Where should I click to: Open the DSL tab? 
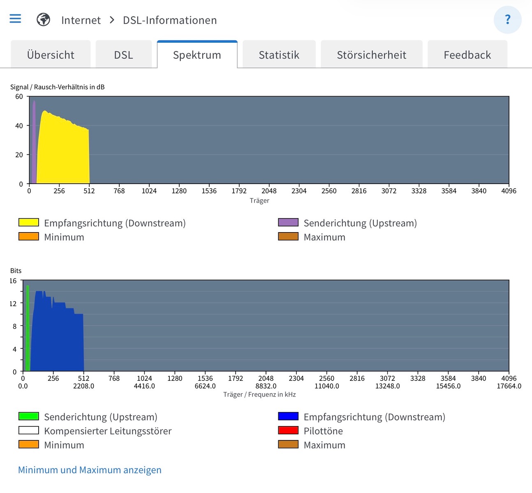tap(123, 55)
